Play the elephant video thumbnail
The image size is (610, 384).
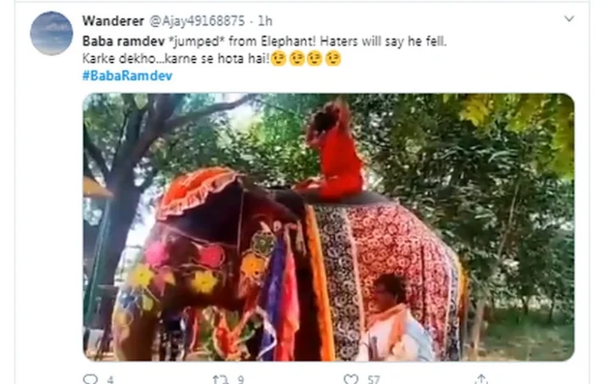tap(329, 227)
